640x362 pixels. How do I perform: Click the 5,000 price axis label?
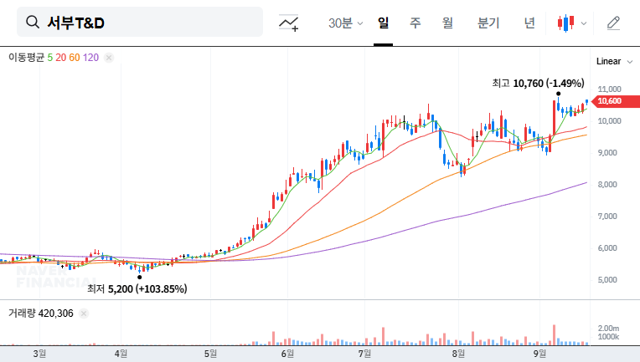tap(608, 280)
